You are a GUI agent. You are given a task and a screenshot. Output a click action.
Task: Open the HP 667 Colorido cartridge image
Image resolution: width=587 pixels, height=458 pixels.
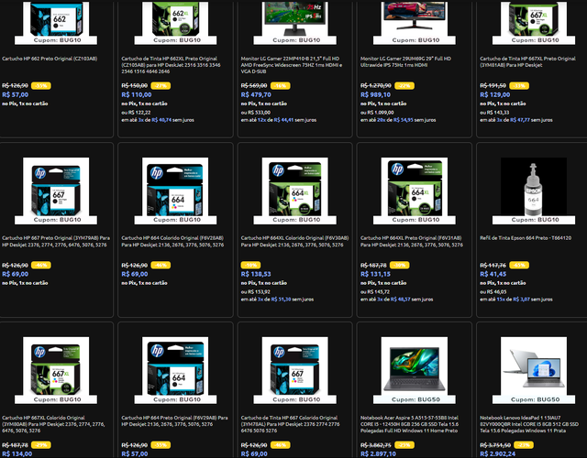coord(294,370)
